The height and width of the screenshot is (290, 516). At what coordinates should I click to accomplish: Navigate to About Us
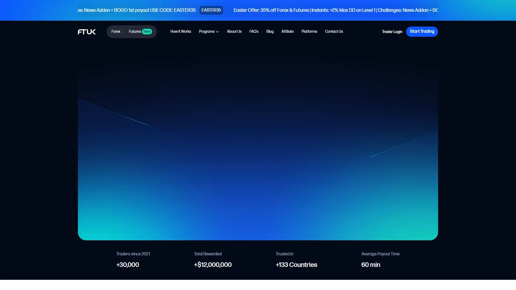(234, 31)
